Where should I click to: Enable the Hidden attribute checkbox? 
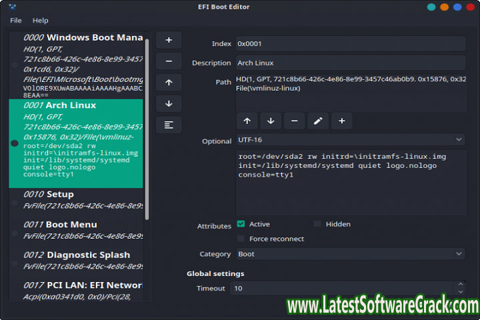(317, 224)
